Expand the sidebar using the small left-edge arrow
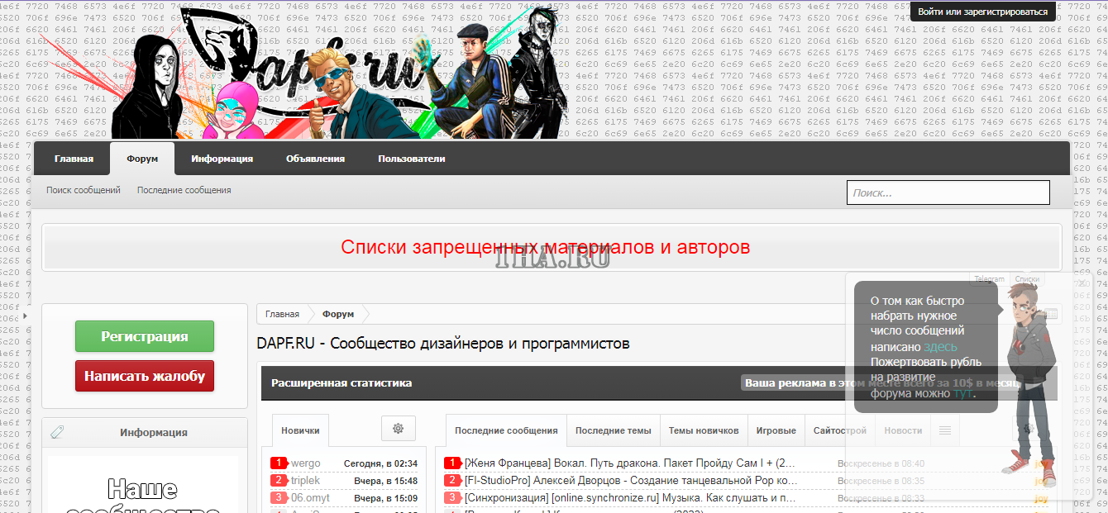This screenshot has height=513, width=1108. (25, 316)
